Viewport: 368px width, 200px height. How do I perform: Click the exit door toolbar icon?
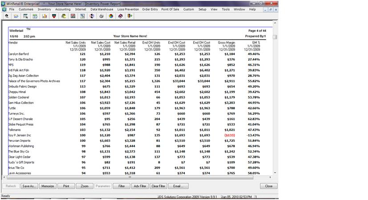coord(129,16)
